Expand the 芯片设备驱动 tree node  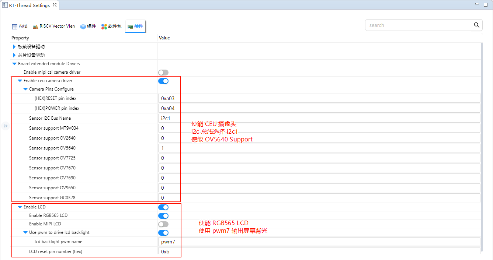14,55
